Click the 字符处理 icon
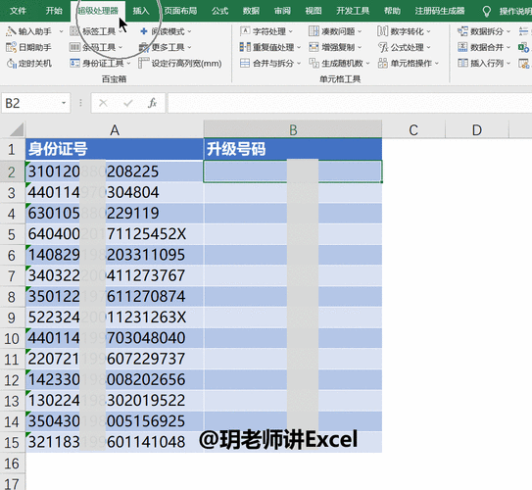Image resolution: width=532 pixels, height=490 pixels. 245,31
